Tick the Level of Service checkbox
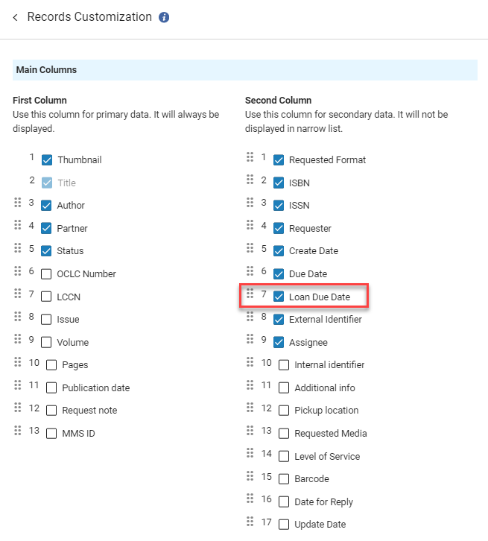 [284, 456]
